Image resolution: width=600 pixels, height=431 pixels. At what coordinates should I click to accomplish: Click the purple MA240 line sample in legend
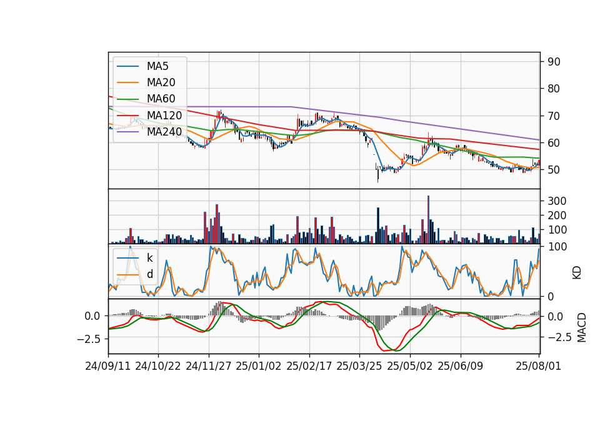[x=127, y=132]
